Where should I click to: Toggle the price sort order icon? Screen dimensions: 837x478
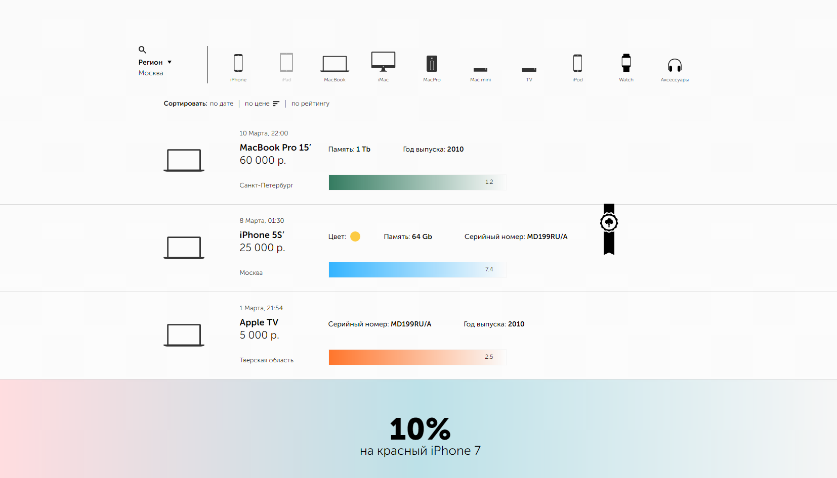pyautogui.click(x=276, y=104)
